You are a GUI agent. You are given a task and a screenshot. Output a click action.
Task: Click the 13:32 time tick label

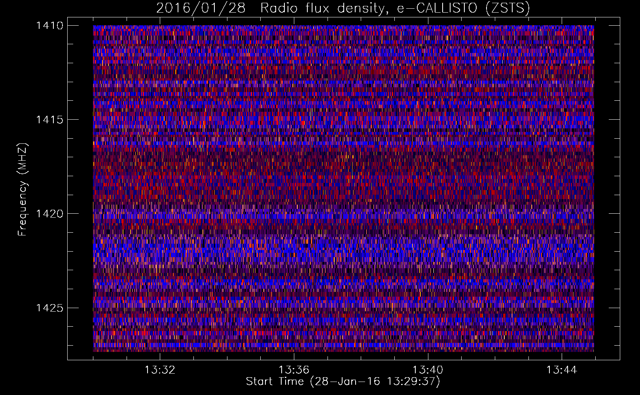coord(160,370)
